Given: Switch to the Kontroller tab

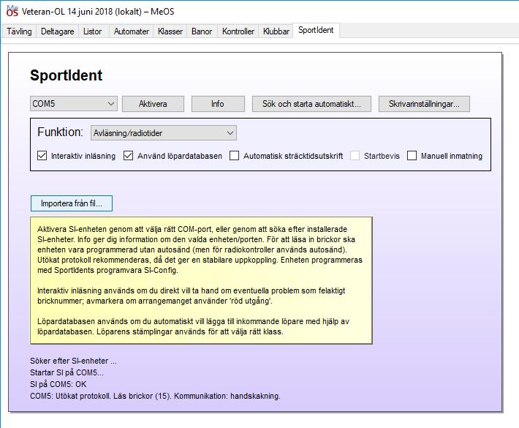Looking at the screenshot, I should coord(238,31).
